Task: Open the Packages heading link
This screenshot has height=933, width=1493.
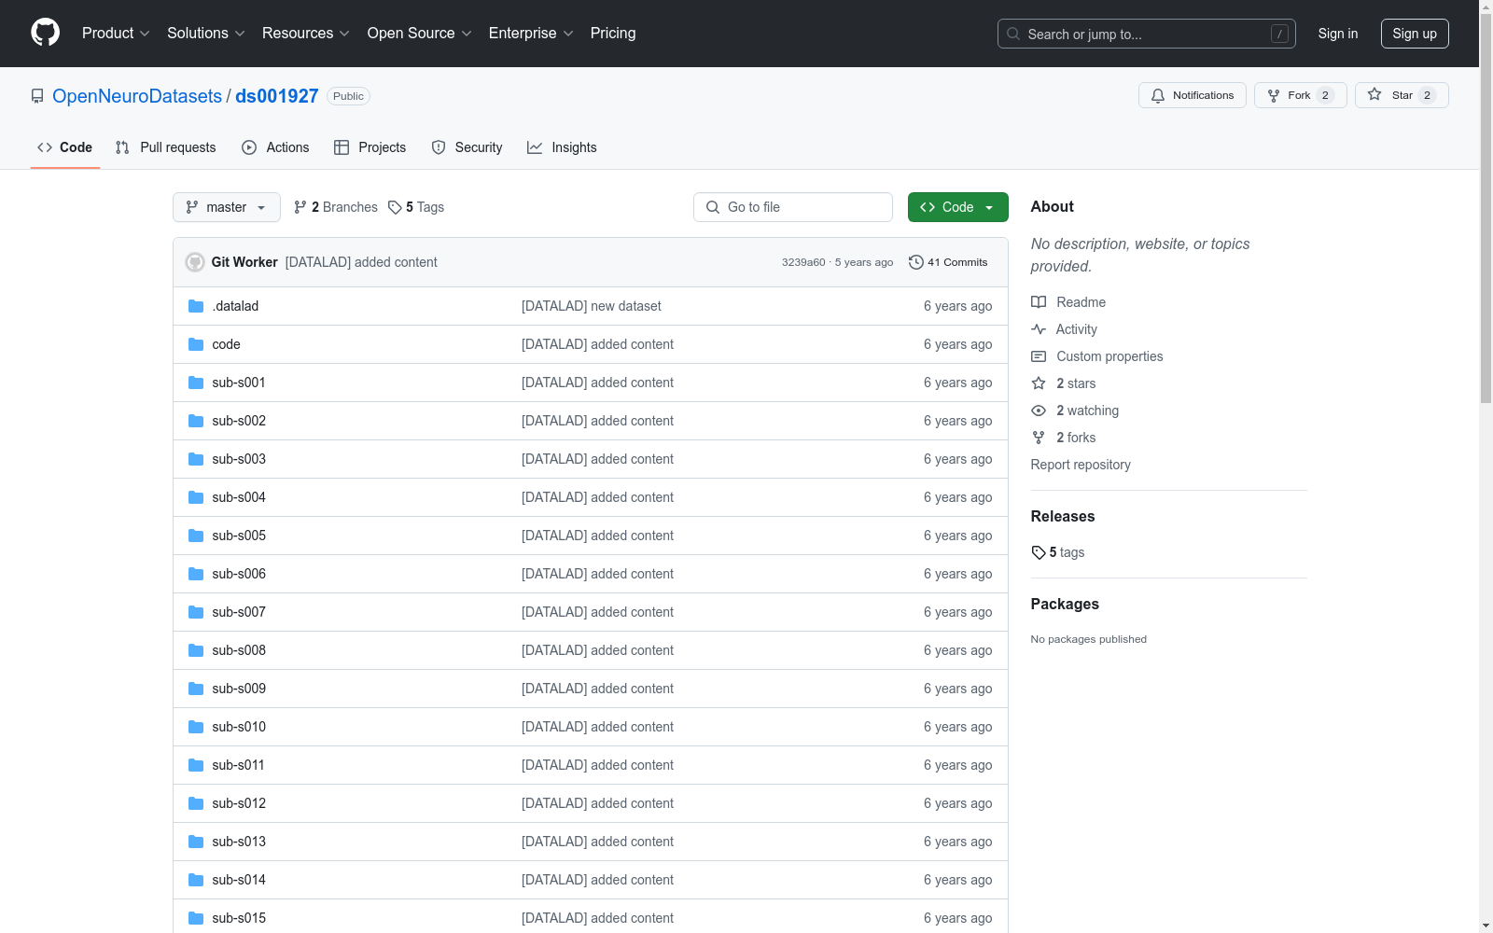Action: pos(1065,604)
